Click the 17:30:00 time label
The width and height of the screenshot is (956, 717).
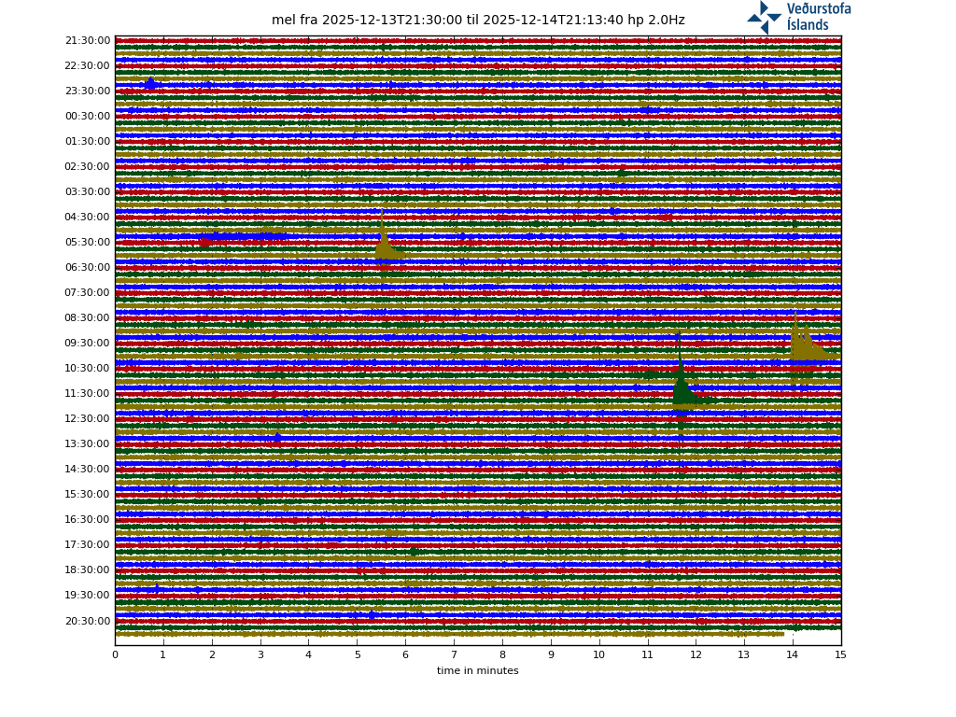pyautogui.click(x=88, y=545)
